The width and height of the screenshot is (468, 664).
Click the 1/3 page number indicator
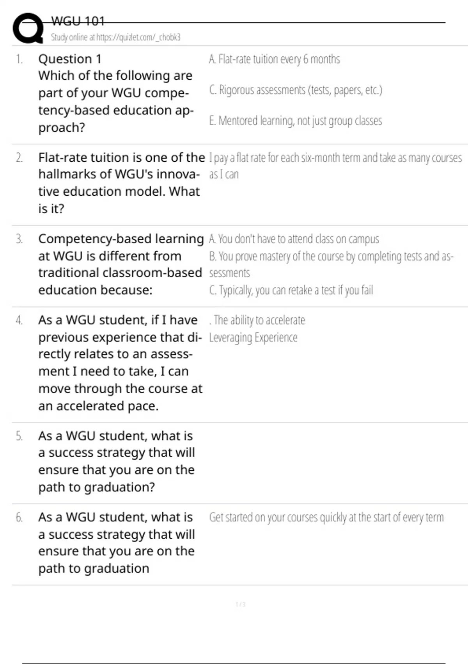point(240,604)
